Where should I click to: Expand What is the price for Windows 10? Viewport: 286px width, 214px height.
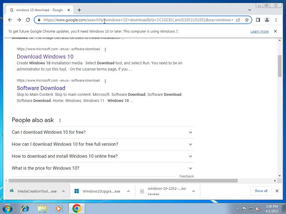pos(103,168)
